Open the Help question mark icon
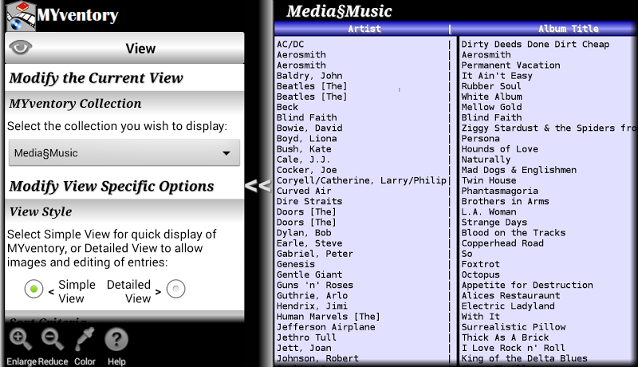 pyautogui.click(x=116, y=340)
